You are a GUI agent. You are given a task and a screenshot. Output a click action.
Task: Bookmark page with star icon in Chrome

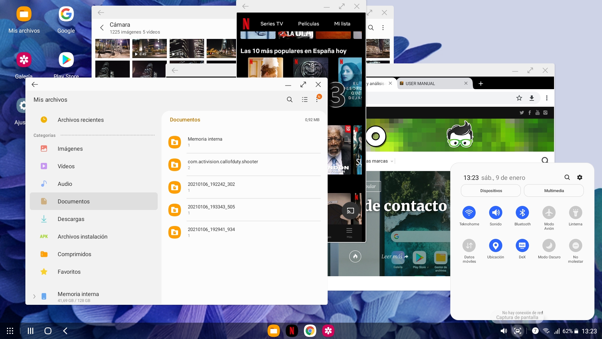pyautogui.click(x=519, y=98)
